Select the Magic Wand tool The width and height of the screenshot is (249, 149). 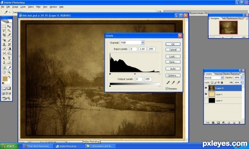point(9,31)
